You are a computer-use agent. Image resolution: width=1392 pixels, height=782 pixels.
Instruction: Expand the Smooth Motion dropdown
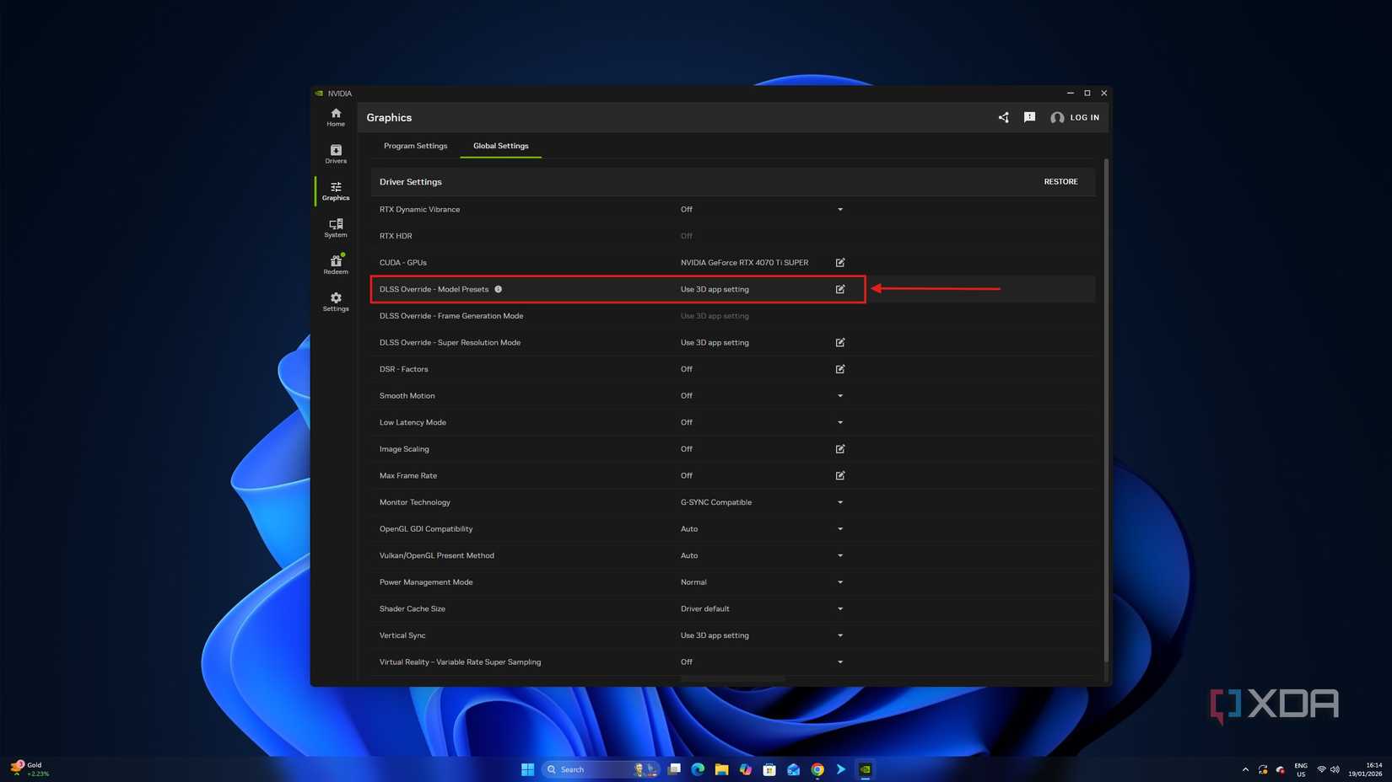click(839, 395)
